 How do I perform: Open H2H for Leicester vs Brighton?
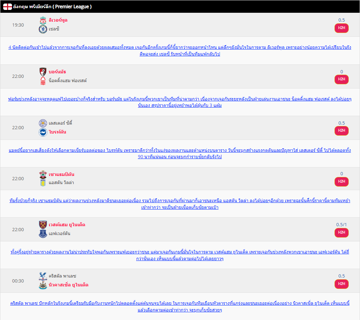[341, 131]
